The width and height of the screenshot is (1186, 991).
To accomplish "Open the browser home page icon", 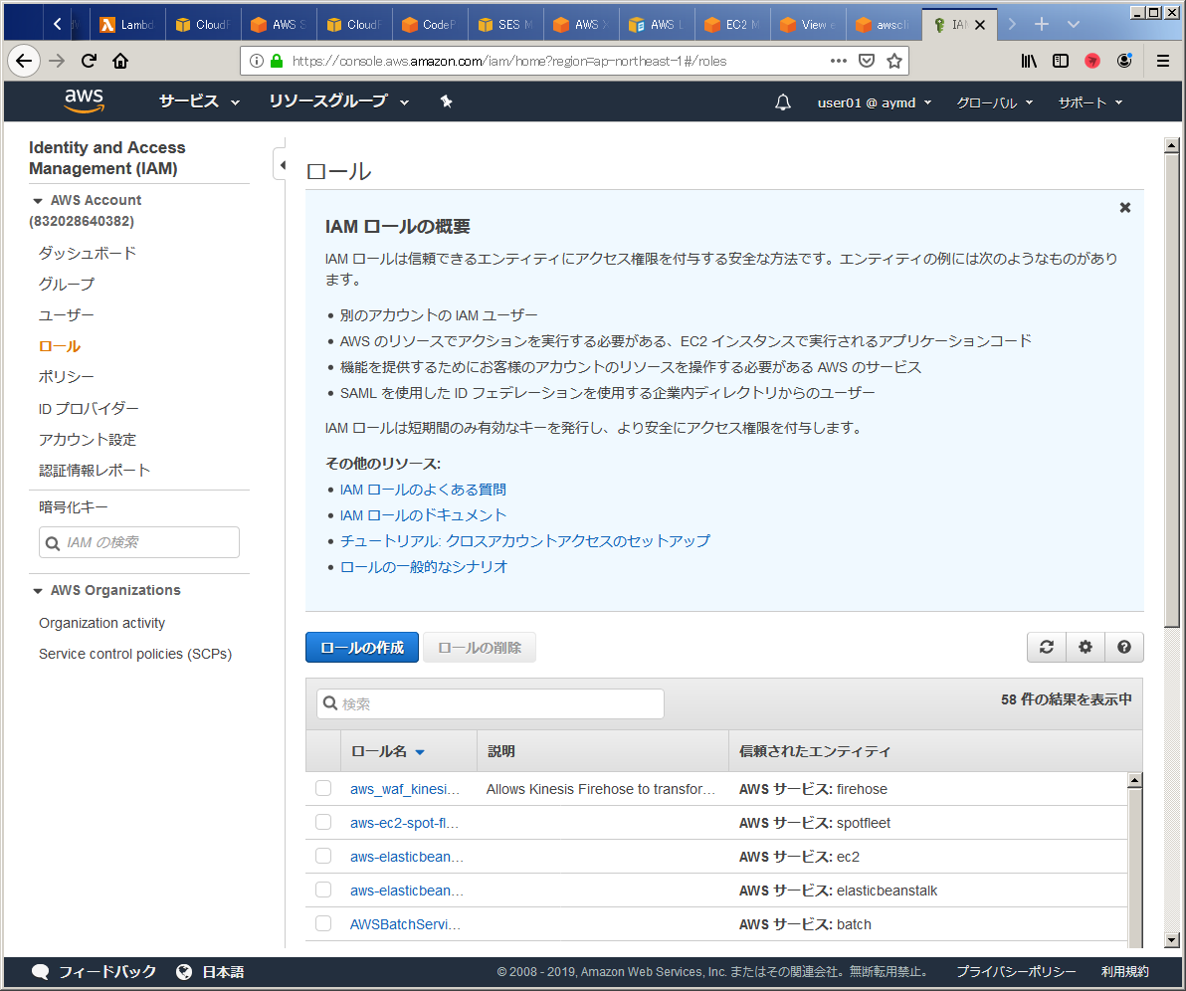I will point(120,61).
